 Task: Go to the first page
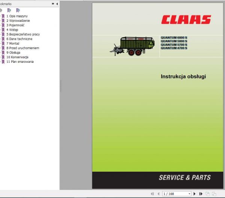coord(152,194)
